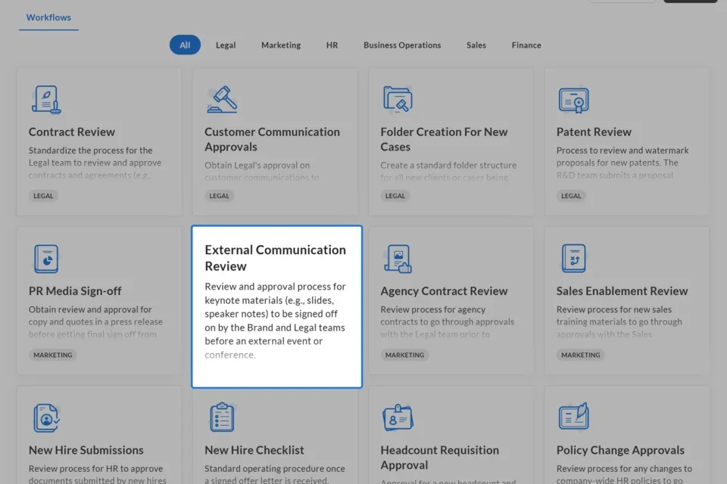Click the Folder Creation folder icon
The image size is (727, 484).
click(x=398, y=100)
